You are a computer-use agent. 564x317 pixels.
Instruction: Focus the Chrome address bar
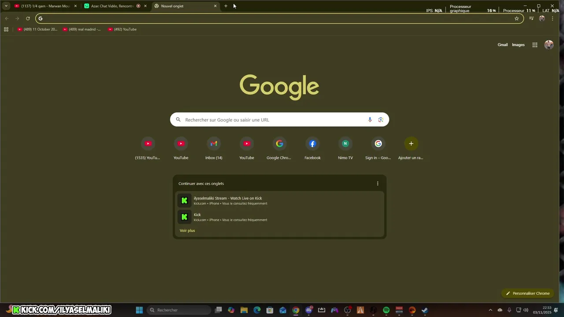pos(279,18)
